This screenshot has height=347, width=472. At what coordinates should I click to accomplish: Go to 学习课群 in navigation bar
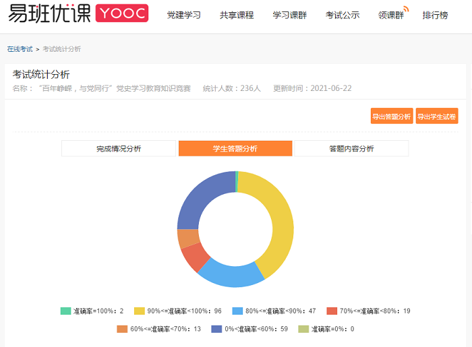[x=289, y=15]
